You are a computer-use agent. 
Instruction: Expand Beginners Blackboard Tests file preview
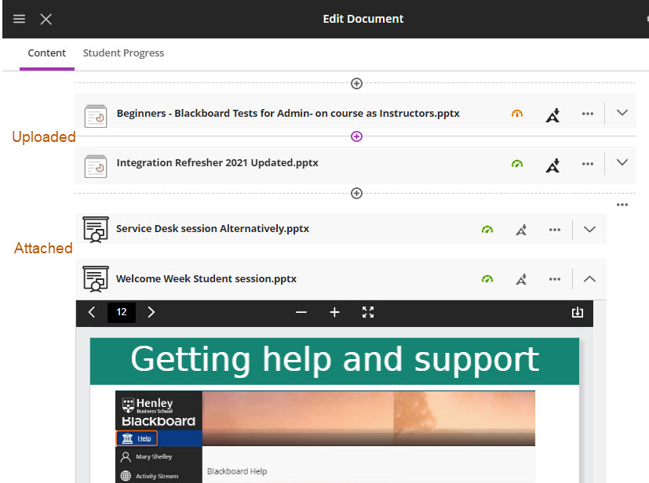click(622, 113)
